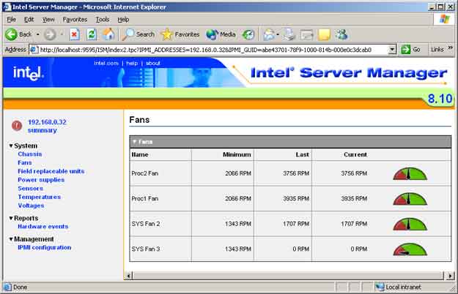Navigate to Hardware events report
458x294 pixels.
tap(43, 227)
